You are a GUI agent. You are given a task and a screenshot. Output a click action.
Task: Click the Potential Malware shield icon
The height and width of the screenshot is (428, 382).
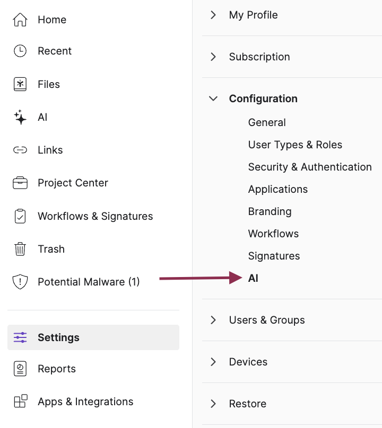coord(20,282)
